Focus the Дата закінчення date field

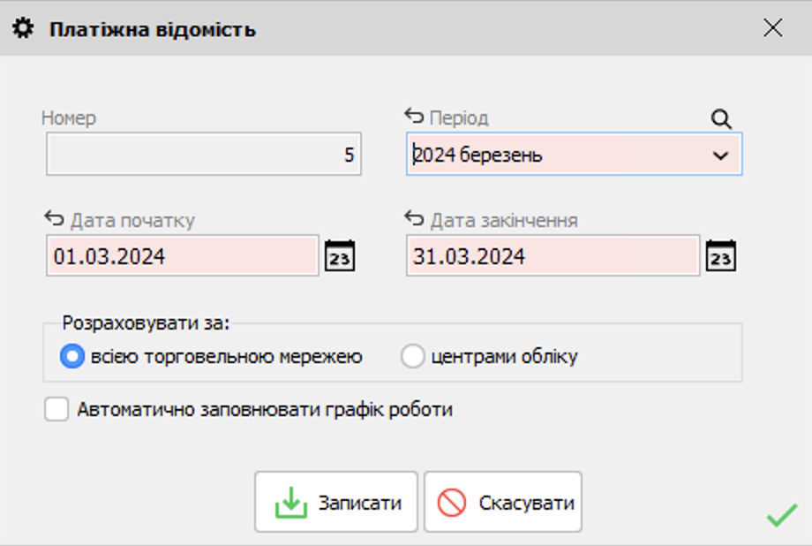click(x=553, y=256)
